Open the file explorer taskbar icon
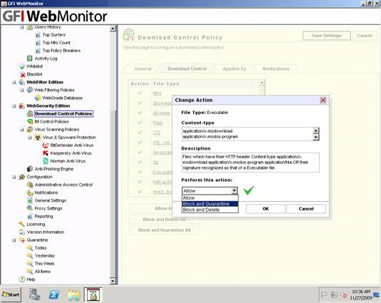 point(73,295)
